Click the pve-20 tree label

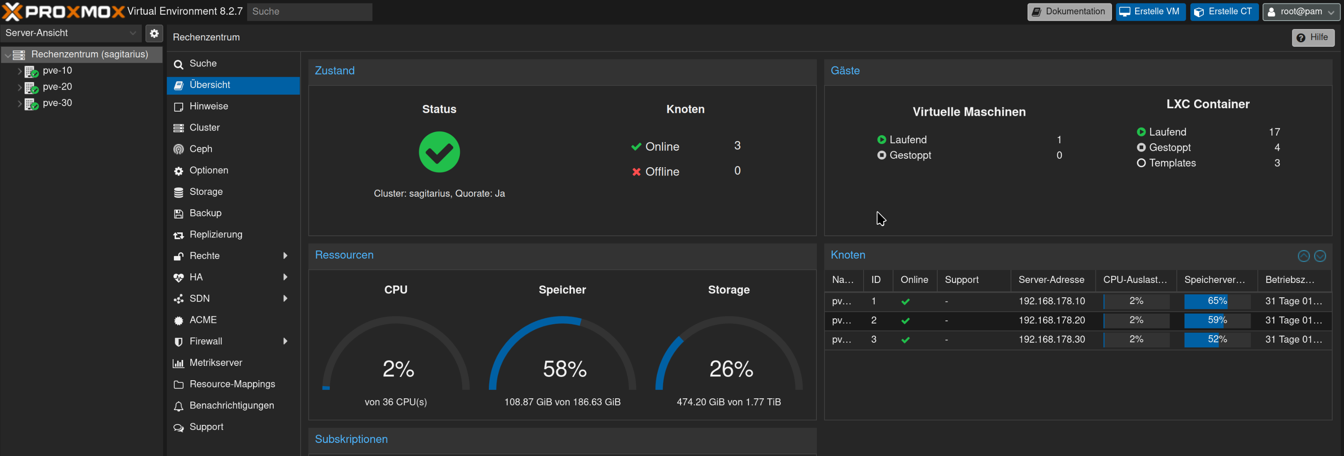(57, 87)
